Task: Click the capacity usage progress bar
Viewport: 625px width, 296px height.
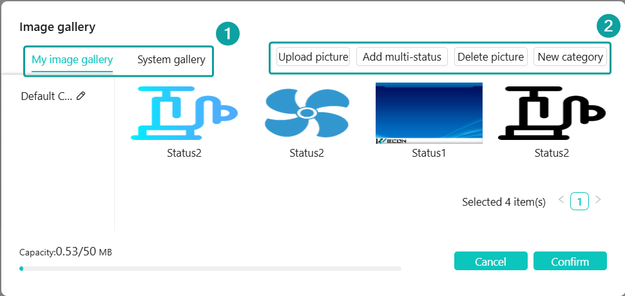Action: coord(210,268)
